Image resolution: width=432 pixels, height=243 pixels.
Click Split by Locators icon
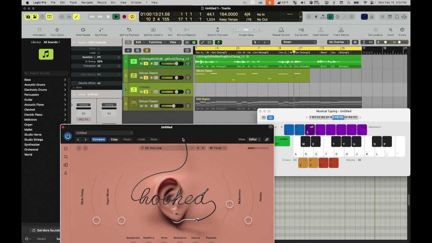coord(153,30)
